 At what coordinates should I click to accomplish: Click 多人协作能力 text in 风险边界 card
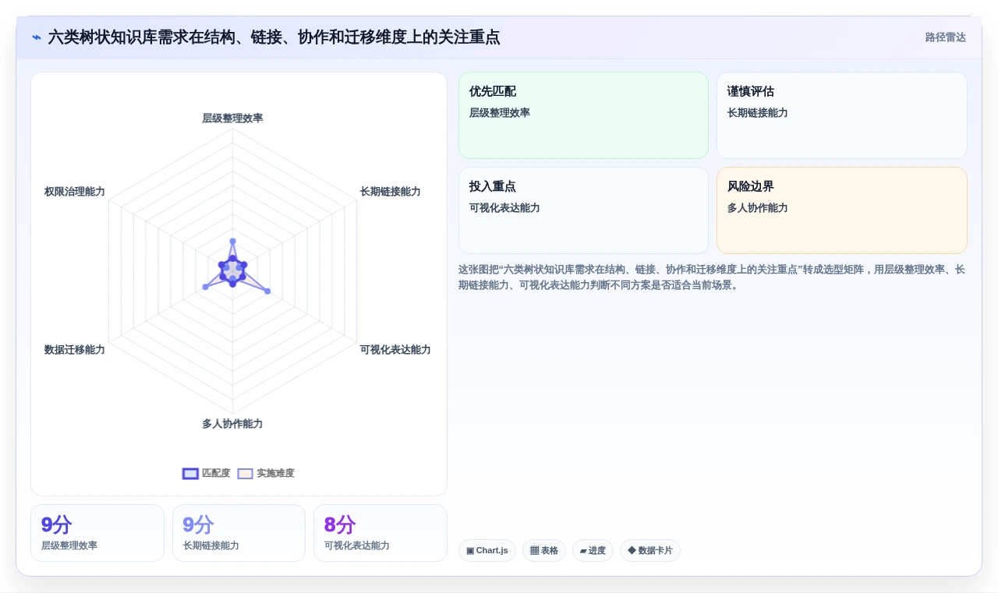(758, 208)
